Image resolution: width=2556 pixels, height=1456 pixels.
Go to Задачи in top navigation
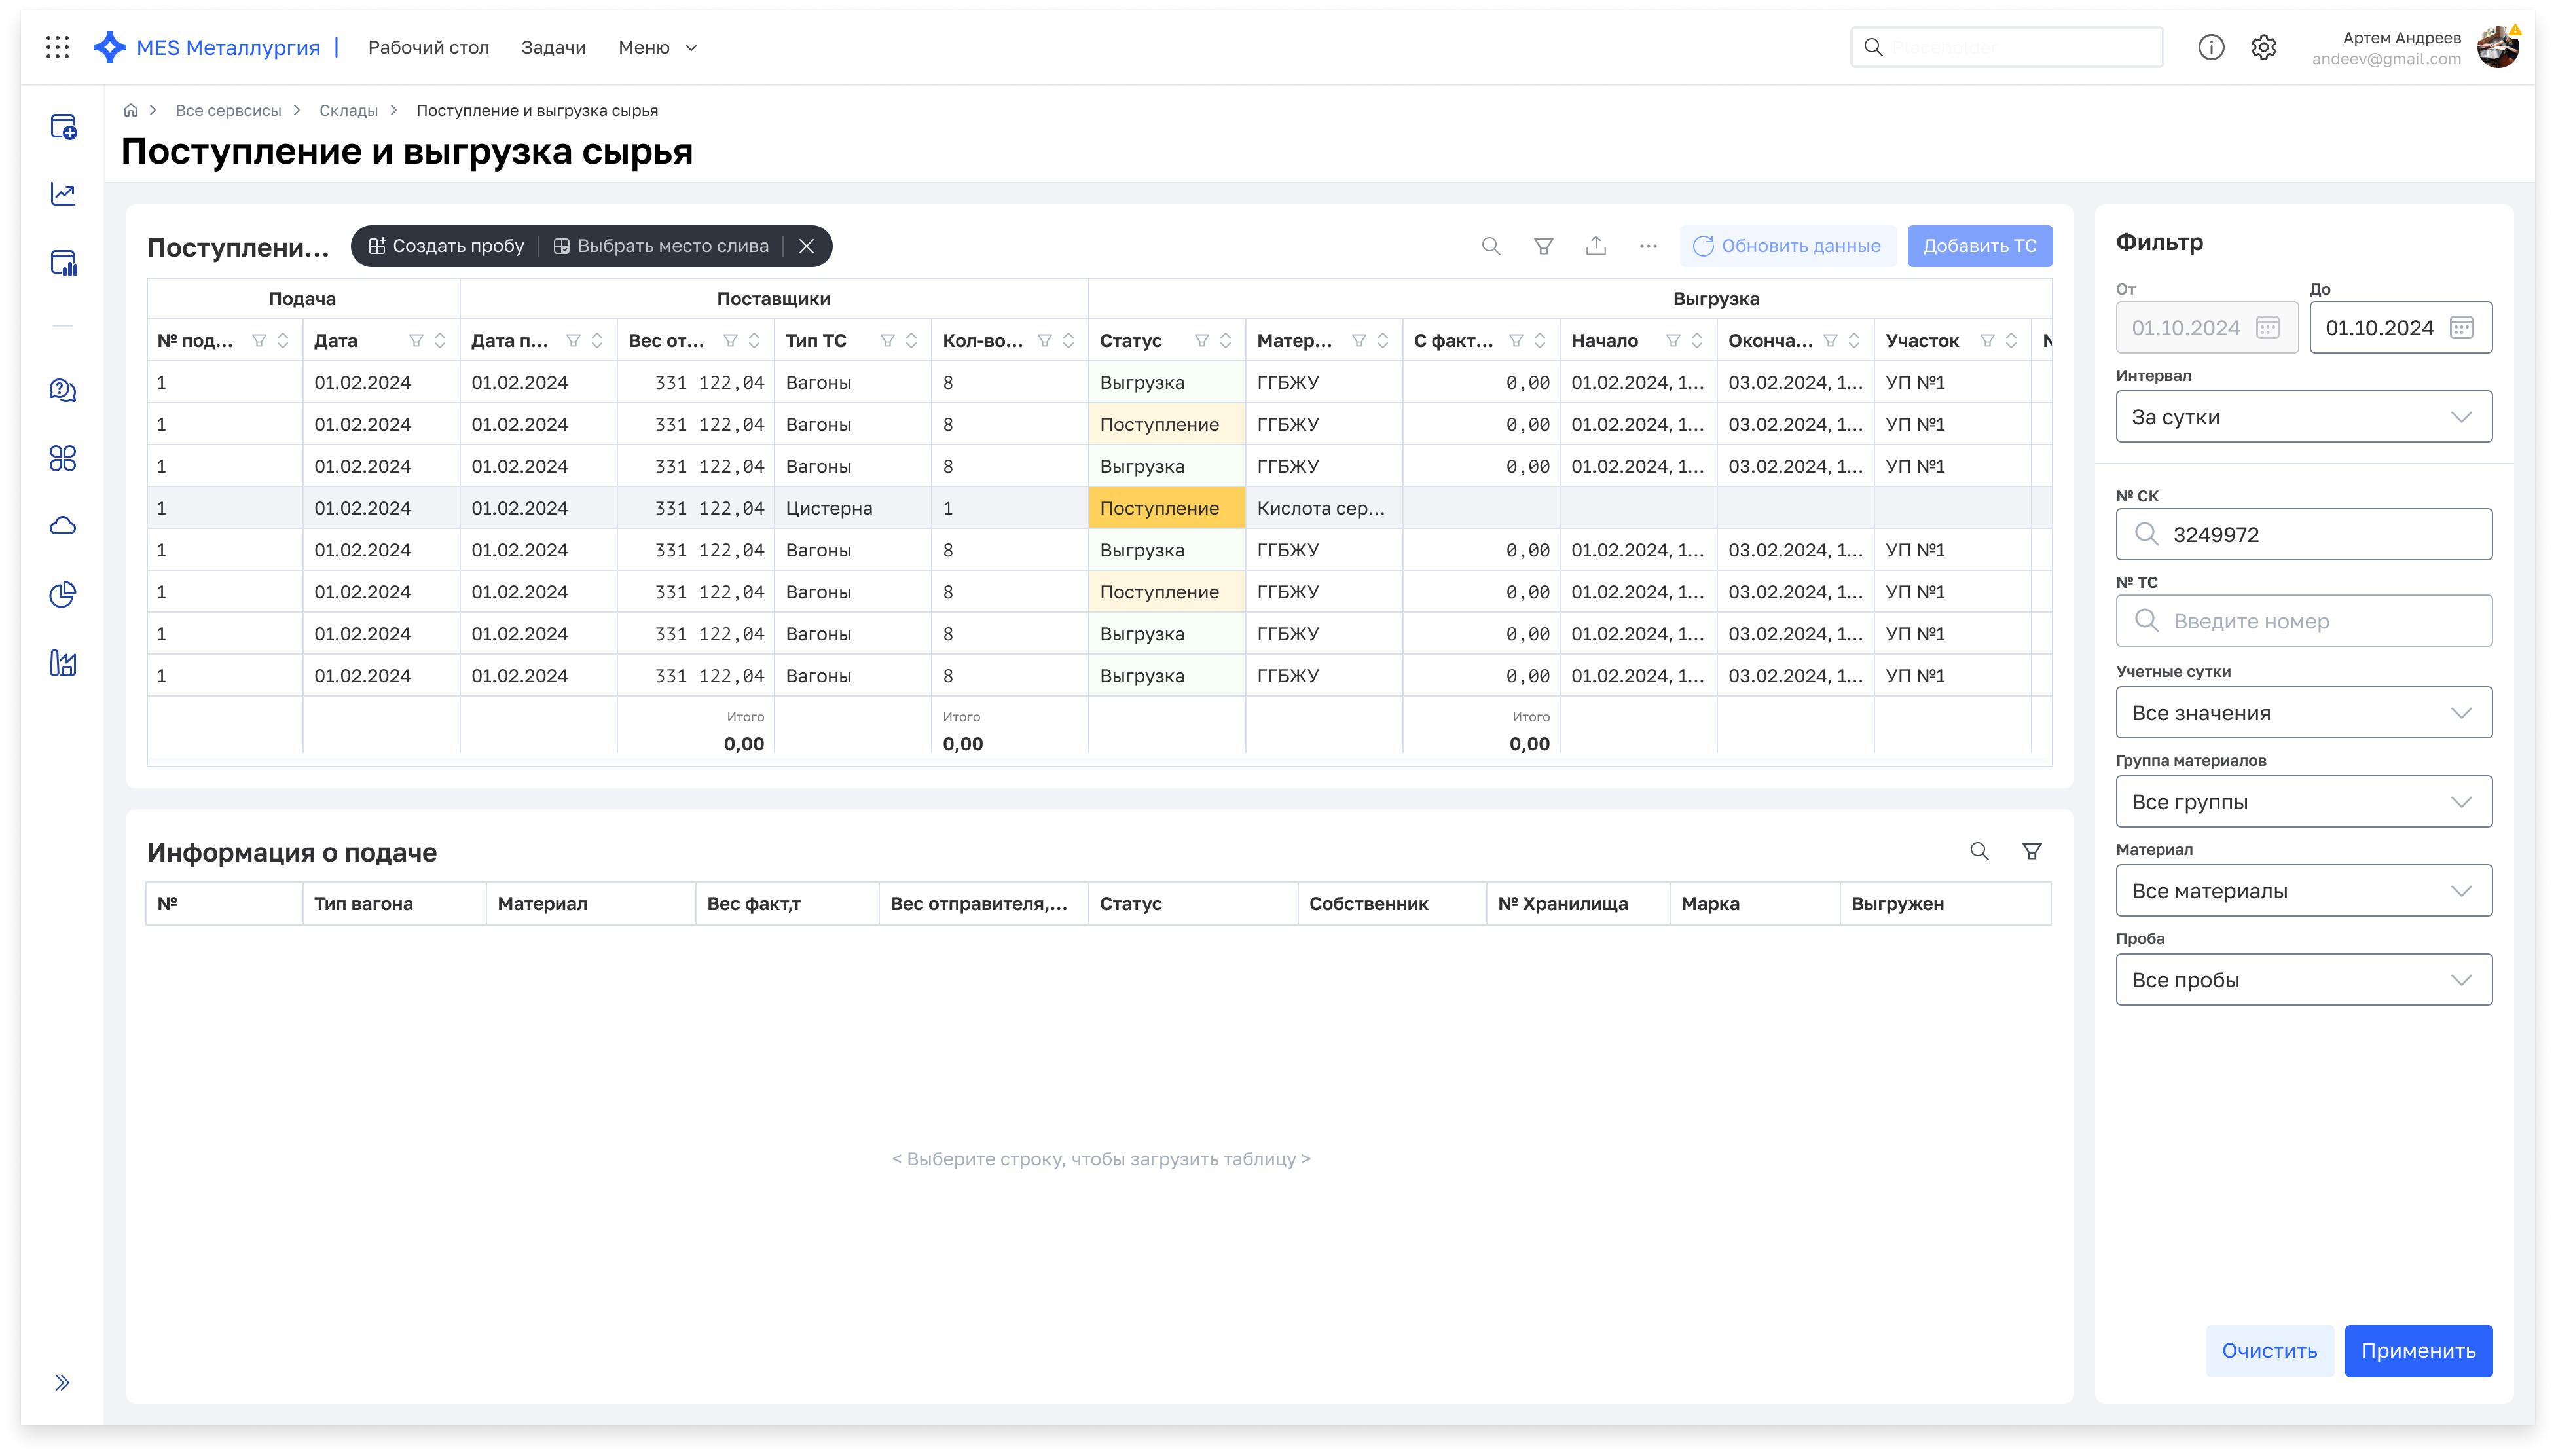pyautogui.click(x=553, y=47)
